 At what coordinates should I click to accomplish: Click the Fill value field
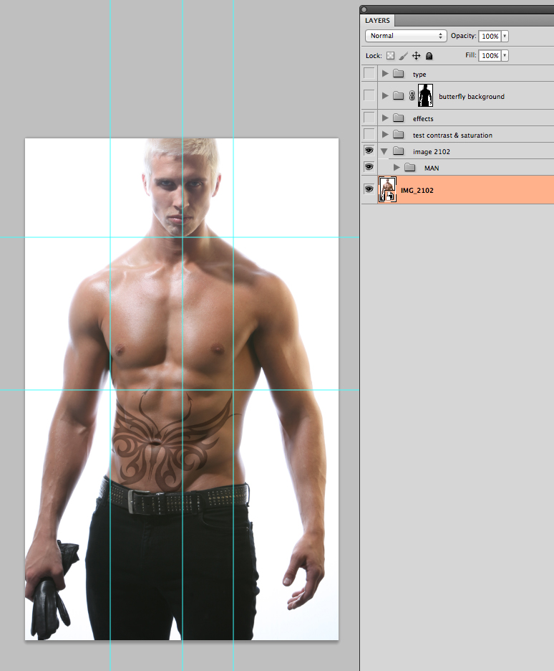(x=490, y=55)
